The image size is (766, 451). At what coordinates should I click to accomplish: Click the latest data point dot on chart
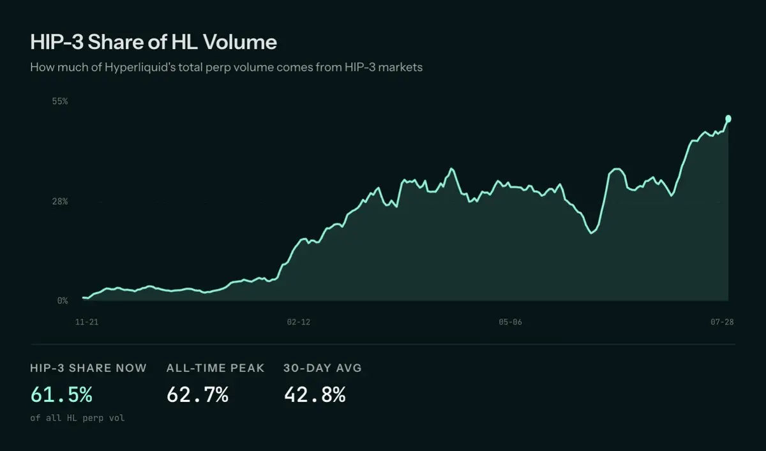(x=728, y=119)
